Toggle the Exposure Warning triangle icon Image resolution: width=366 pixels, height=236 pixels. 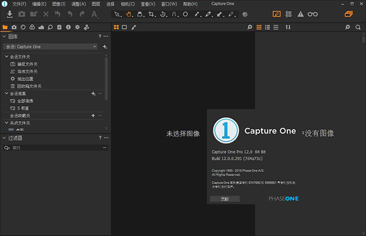pos(300,14)
